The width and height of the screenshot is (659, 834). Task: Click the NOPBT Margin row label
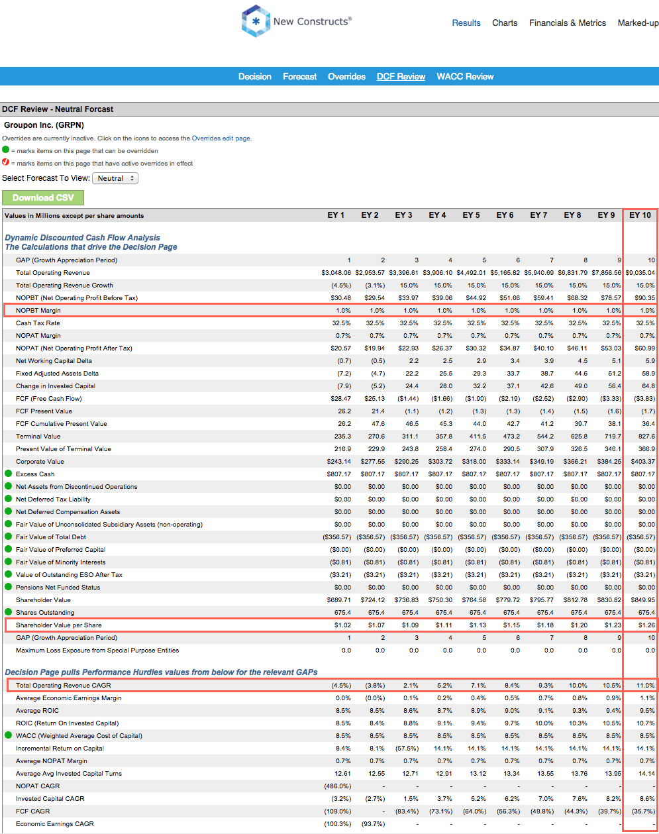[38, 311]
